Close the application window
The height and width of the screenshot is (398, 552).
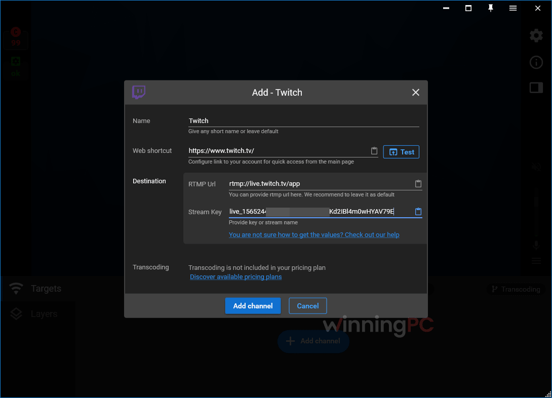537,8
